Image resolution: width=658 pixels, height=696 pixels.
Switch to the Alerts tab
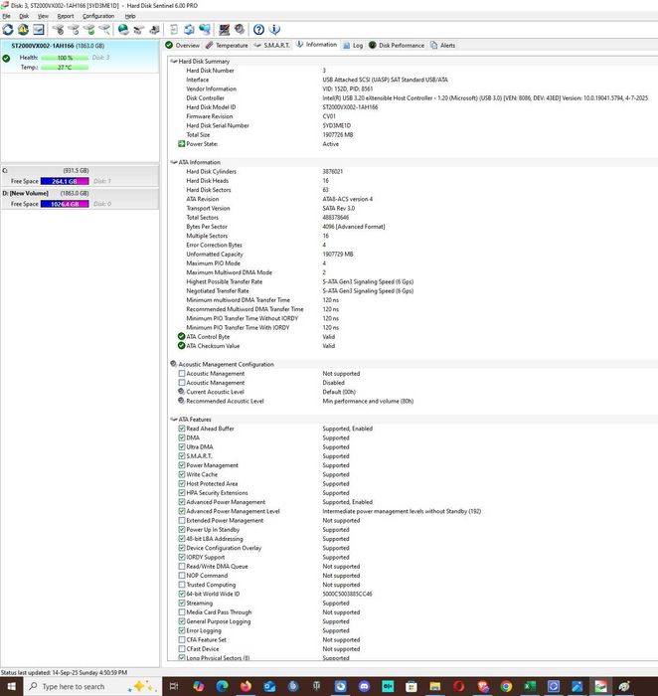point(442,46)
